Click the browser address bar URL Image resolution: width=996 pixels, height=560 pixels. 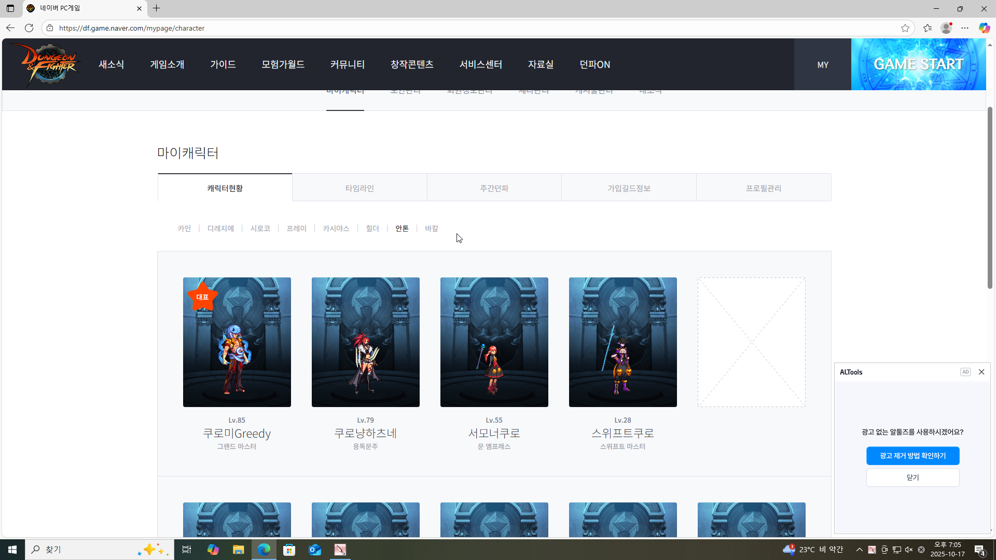[x=132, y=28]
